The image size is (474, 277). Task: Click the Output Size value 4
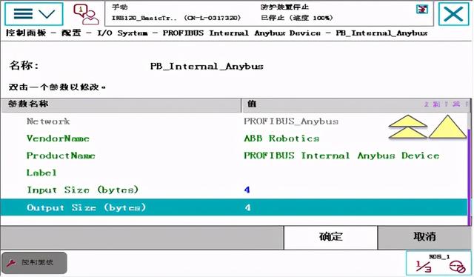247,207
